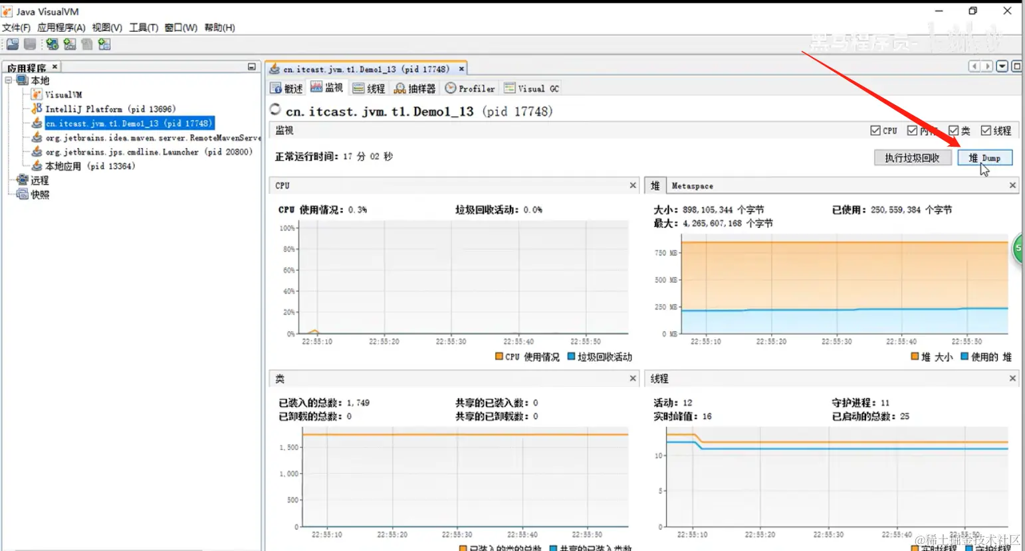
Task: Click the blue 垃圾回收活动 legend swatch
Action: coord(572,356)
